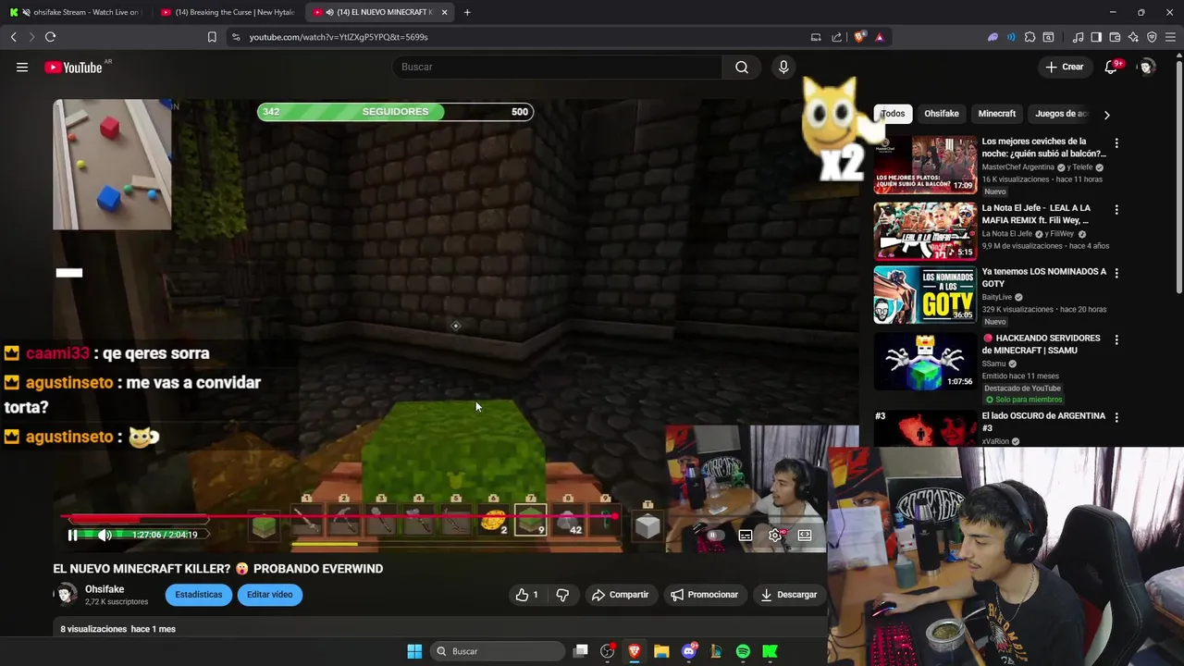Focus the YouTube Buscar search field

pyautogui.click(x=558, y=67)
